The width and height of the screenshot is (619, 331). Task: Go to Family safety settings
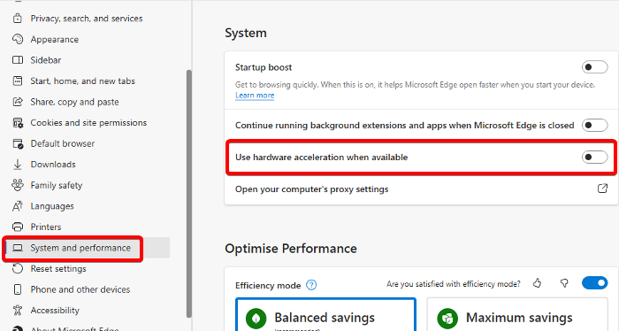pyautogui.click(x=57, y=185)
